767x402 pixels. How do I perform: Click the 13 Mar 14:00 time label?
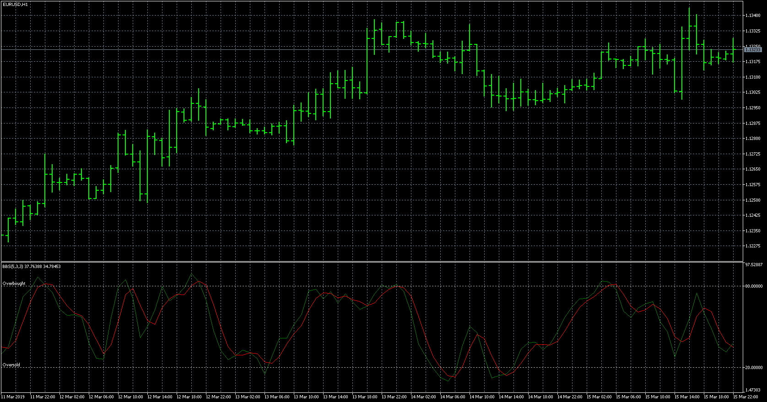[335, 397]
